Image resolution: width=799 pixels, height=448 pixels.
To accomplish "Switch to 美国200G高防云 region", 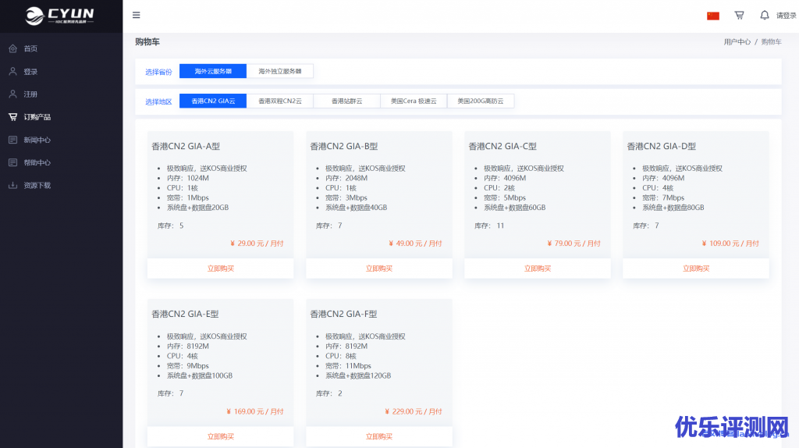I will (481, 101).
